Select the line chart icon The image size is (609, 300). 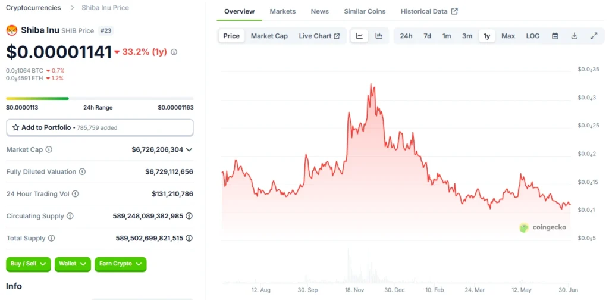359,36
